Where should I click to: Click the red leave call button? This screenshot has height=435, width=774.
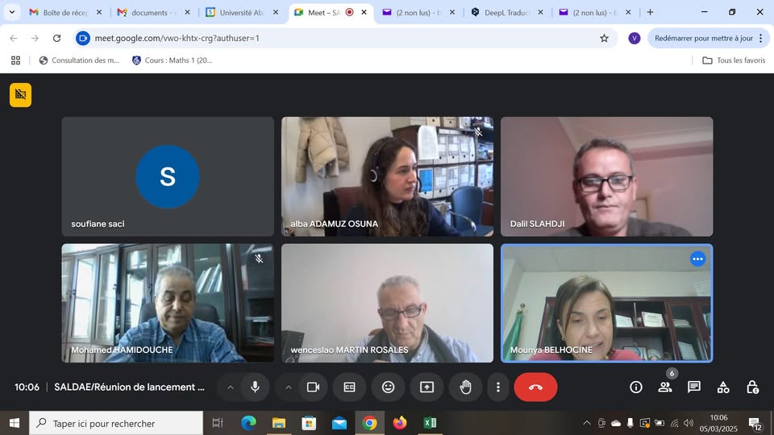point(535,387)
